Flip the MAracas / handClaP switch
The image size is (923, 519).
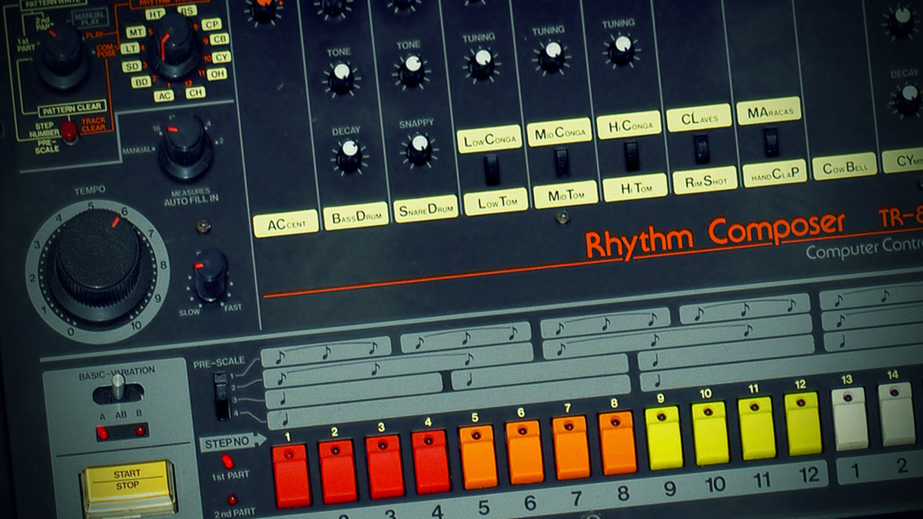[771, 142]
